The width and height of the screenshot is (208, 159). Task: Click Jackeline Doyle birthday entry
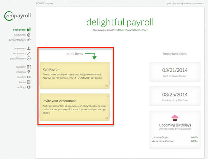160,137
